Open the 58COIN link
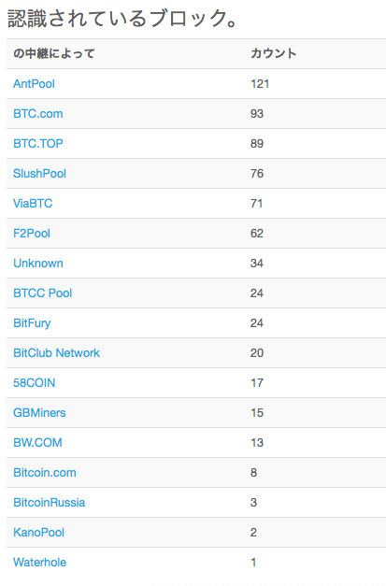Image resolution: width=386 pixels, height=586 pixels. [x=35, y=382]
